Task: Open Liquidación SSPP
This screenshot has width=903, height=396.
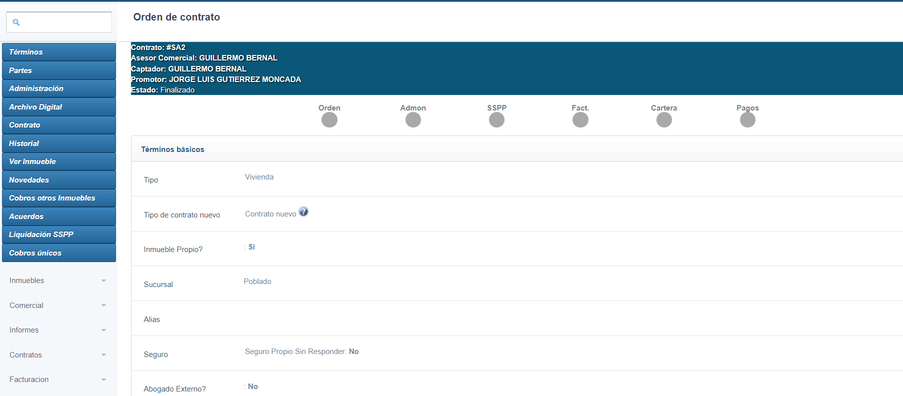Action: pyautogui.click(x=59, y=234)
